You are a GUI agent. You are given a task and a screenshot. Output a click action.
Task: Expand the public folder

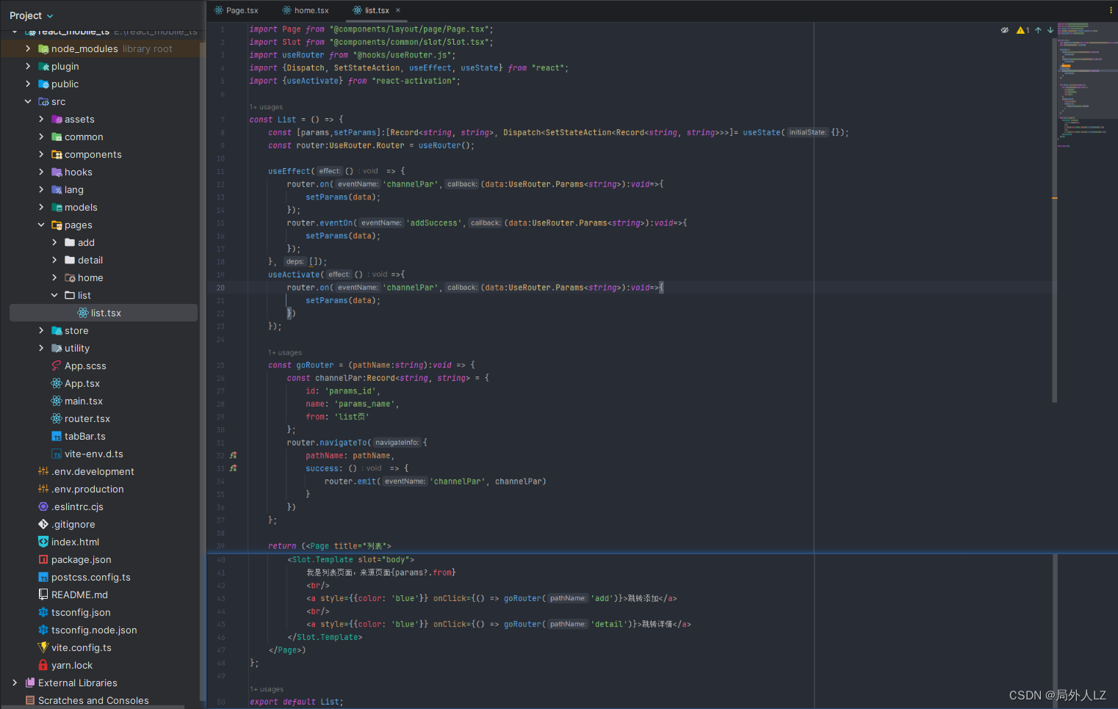pyautogui.click(x=28, y=84)
